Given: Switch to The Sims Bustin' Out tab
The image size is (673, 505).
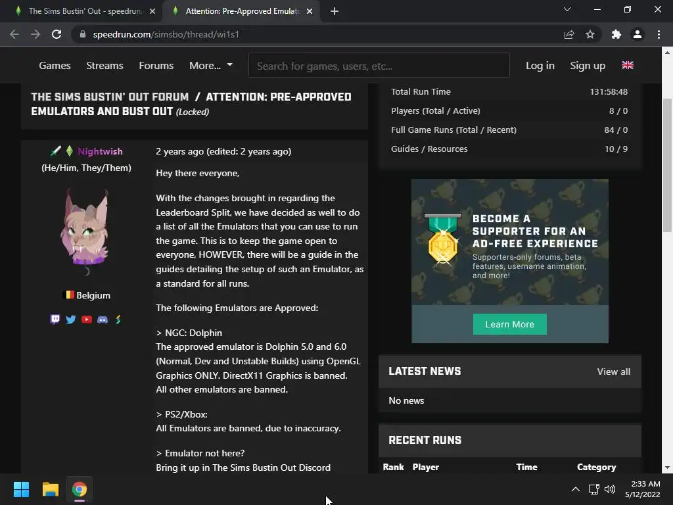Looking at the screenshot, I should click(85, 11).
